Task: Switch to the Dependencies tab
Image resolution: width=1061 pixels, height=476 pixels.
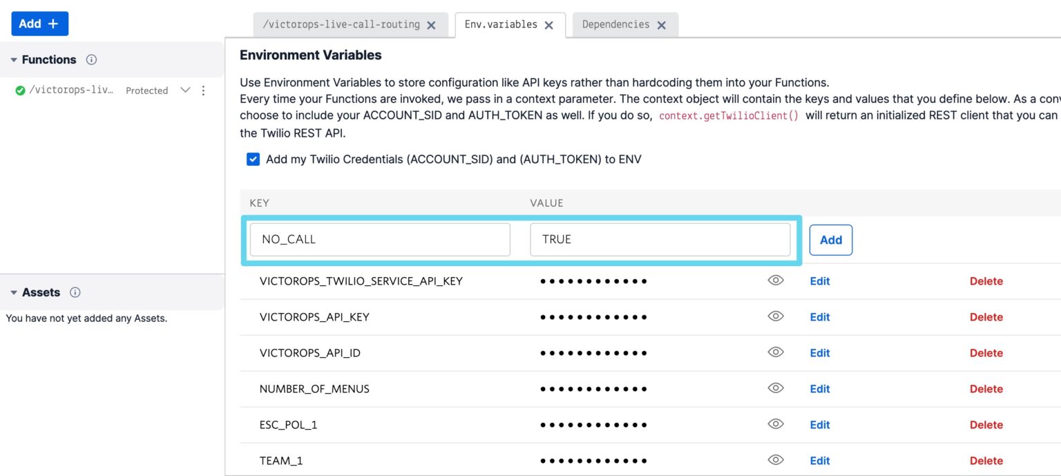Action: click(615, 24)
